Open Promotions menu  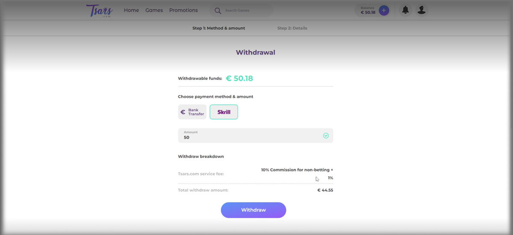coord(183,10)
